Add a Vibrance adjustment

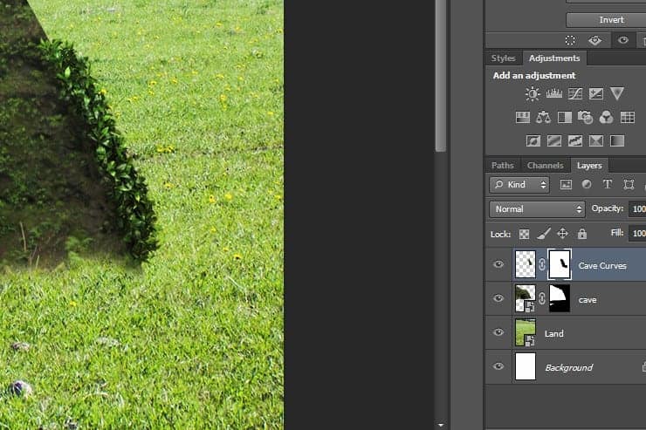click(616, 93)
